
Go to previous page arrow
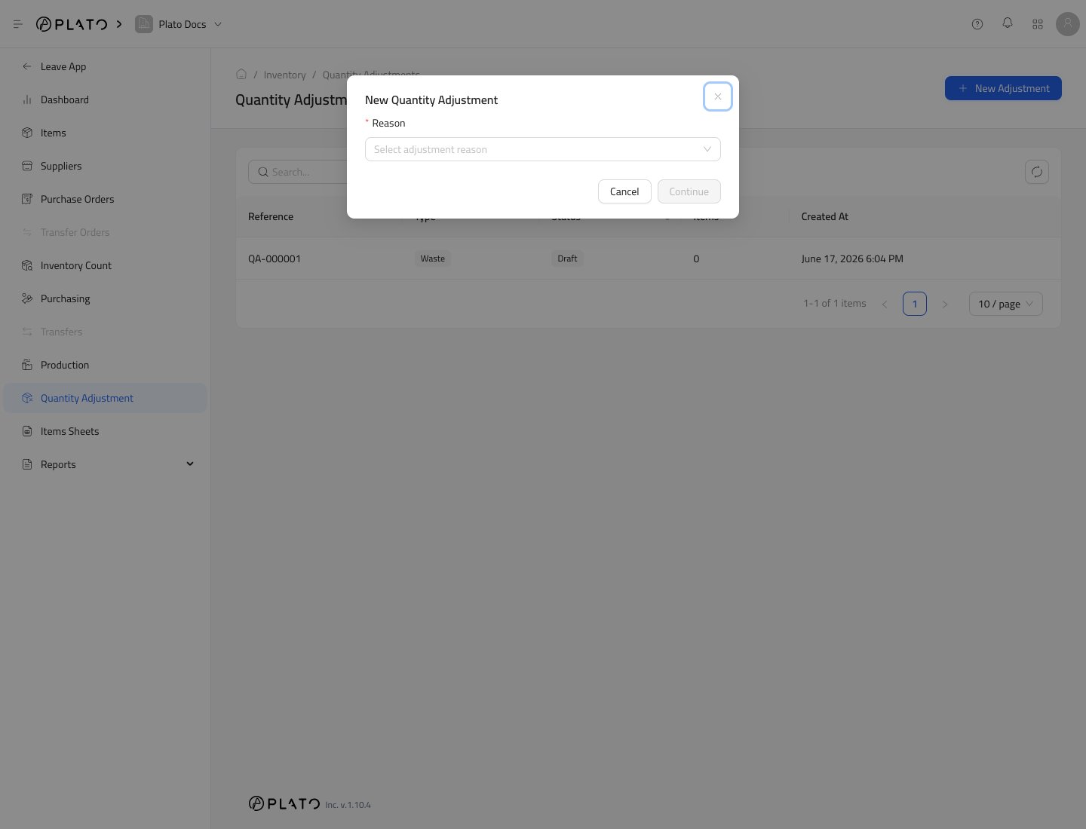[885, 304]
